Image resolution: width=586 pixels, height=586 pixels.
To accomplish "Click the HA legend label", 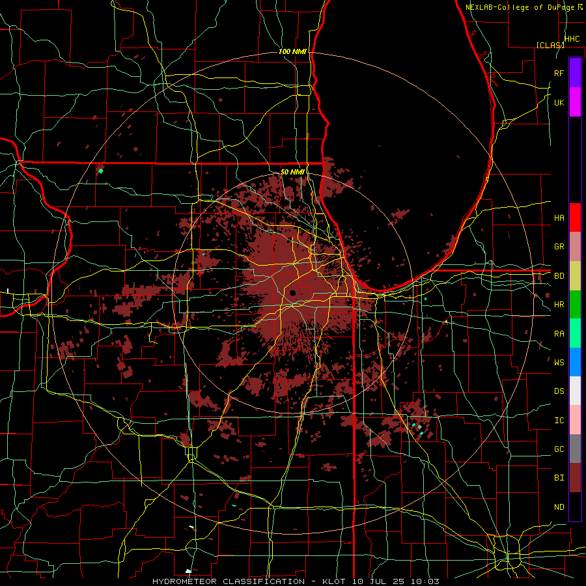I will point(559,217).
